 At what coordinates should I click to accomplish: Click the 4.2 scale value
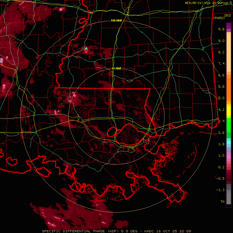point(221,110)
